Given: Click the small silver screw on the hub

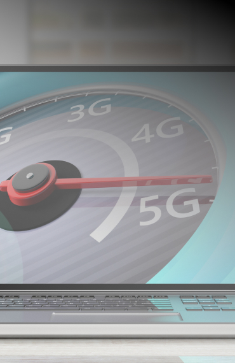Looking at the screenshot, I should 30,176.
